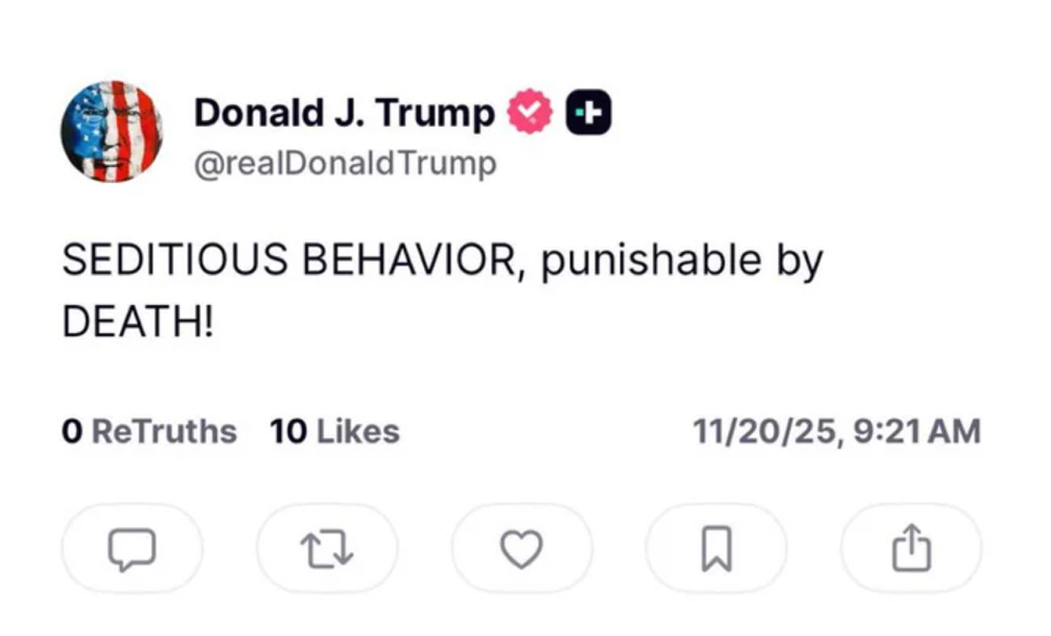1051x636 pixels.
Task: Open the Donald J. Trump display name
Action: 344,113
